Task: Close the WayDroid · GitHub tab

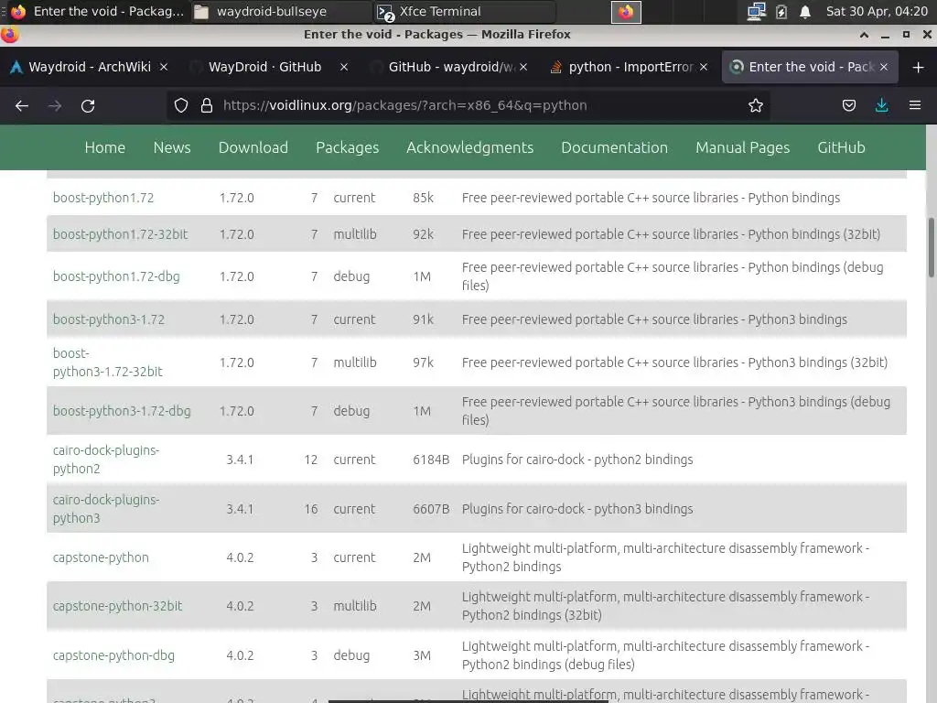Action: pyautogui.click(x=344, y=67)
